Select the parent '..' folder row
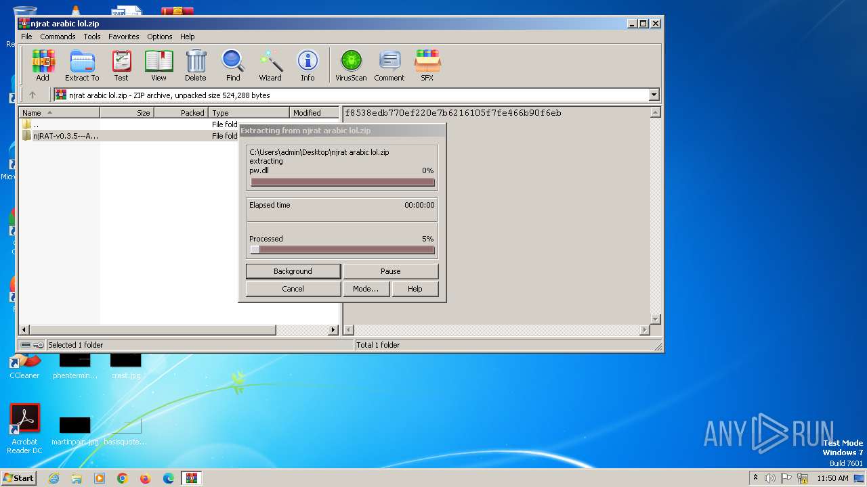This screenshot has width=867, height=487. tap(129, 124)
